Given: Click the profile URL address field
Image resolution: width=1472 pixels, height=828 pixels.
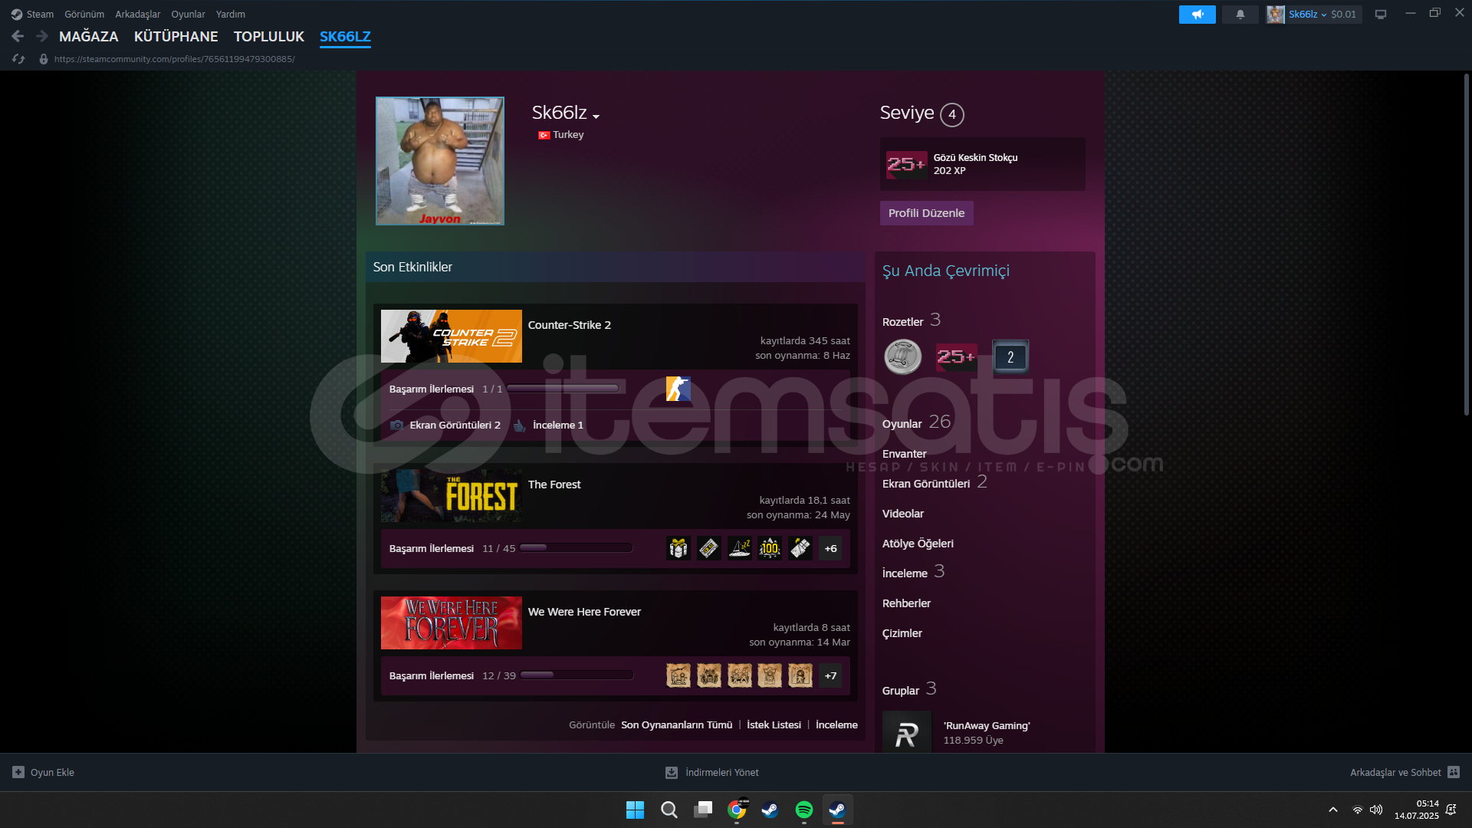Looking at the screenshot, I should tap(175, 59).
